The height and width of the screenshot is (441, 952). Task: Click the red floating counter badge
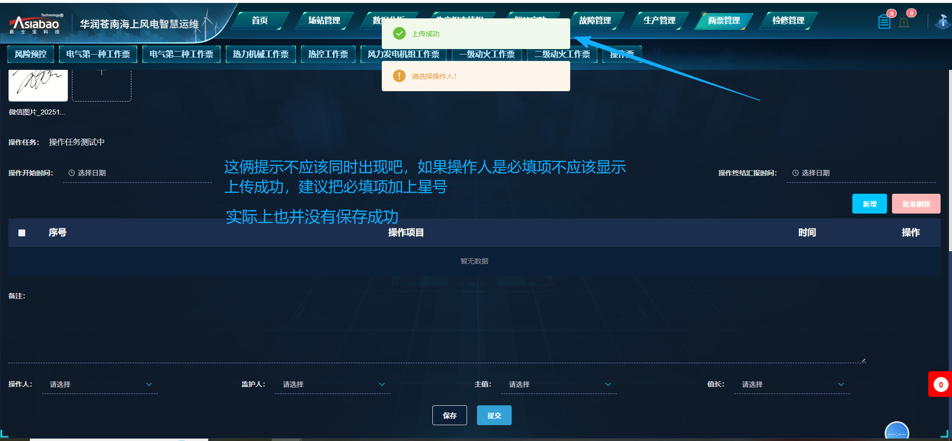pyautogui.click(x=940, y=385)
